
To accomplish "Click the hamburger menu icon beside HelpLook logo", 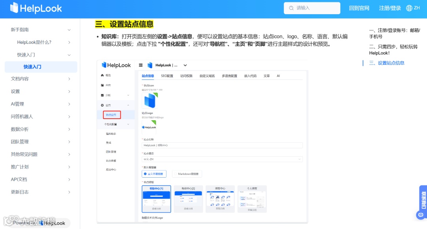I will [141, 65].
